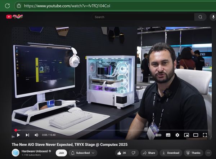Image resolution: width=216 pixels, height=159 pixels.
Task: Click the 1.11M subscribers count
Action: tap(31, 155)
